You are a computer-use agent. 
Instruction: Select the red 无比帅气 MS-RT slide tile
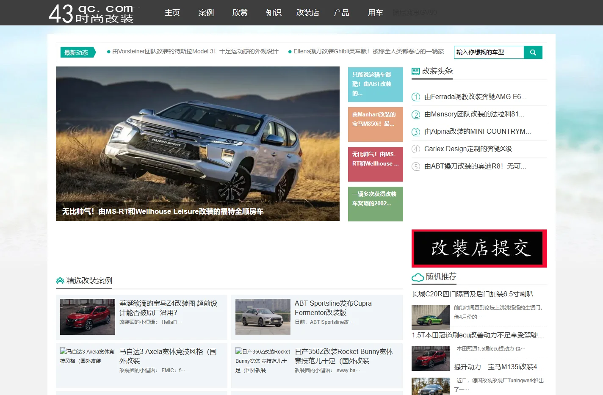tap(376, 164)
